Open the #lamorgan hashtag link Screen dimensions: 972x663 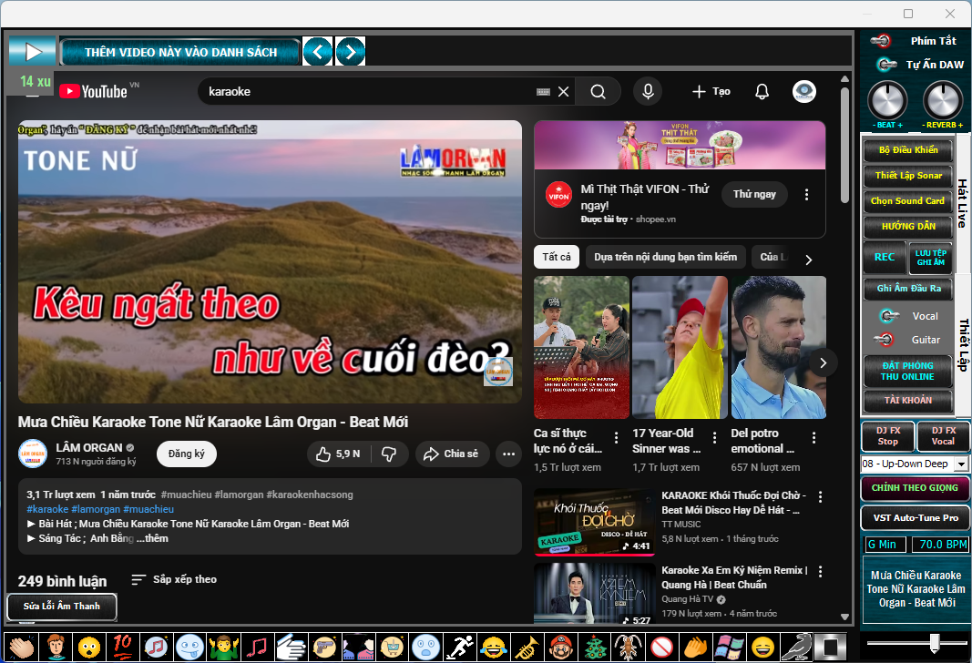click(94, 509)
